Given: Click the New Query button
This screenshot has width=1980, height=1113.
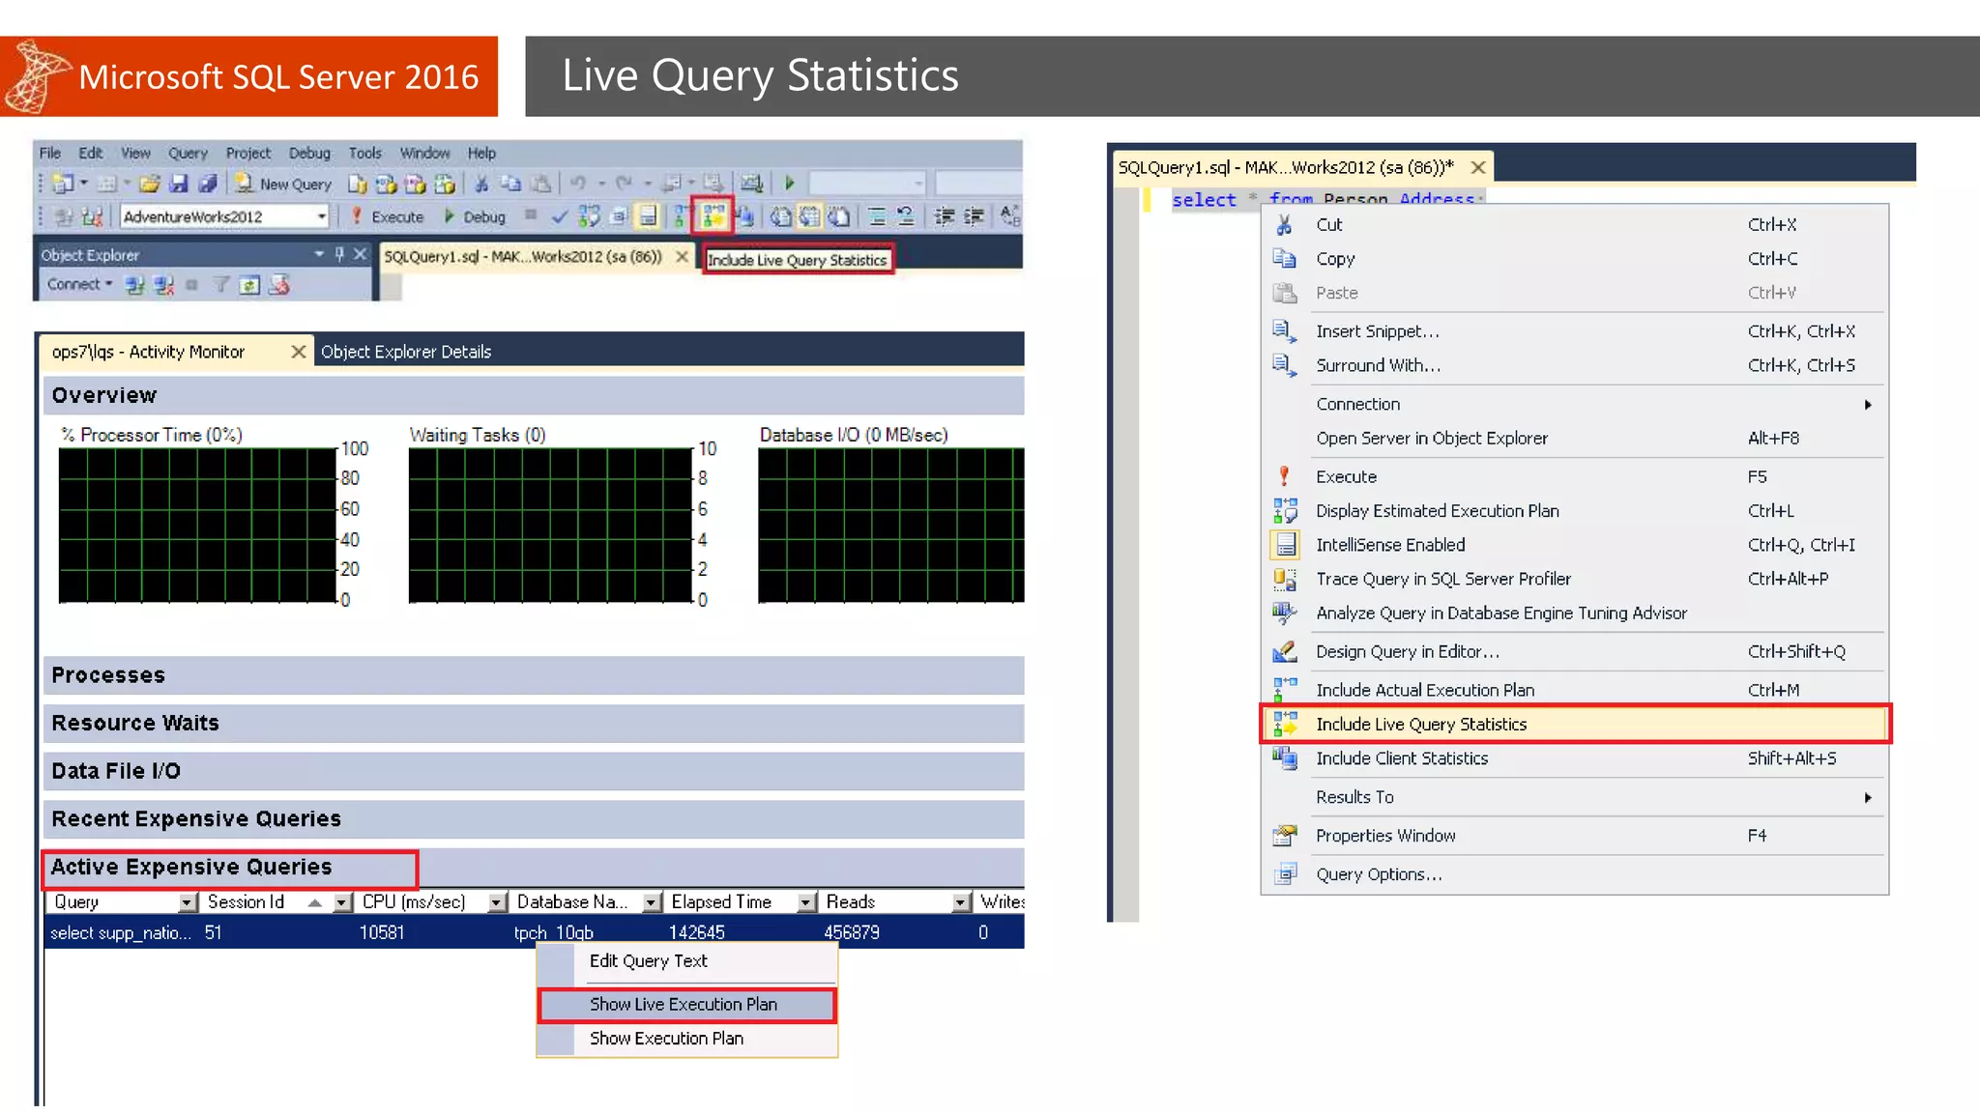Looking at the screenshot, I should pyautogui.click(x=283, y=184).
